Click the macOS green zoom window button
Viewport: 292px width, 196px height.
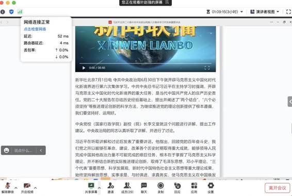(x=14, y=3)
